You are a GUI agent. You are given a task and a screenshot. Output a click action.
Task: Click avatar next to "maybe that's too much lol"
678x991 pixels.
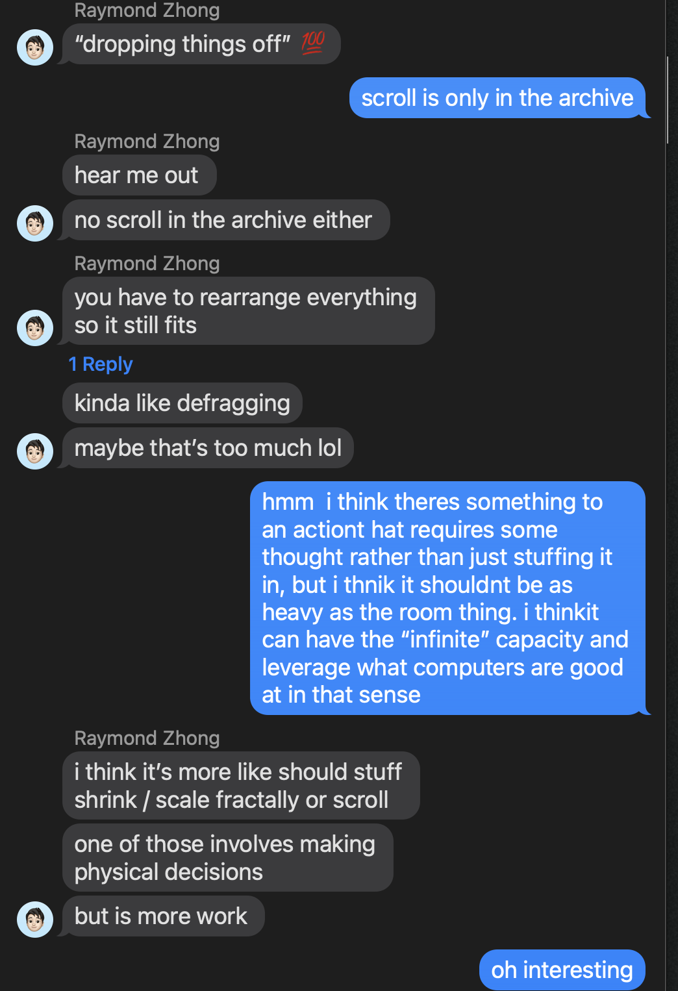35,451
